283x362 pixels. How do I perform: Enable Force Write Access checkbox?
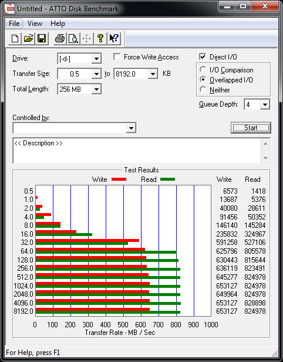pyautogui.click(x=117, y=57)
